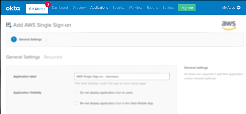Click the Application label field caption
This screenshot has height=114, width=246.
(x=25, y=77)
